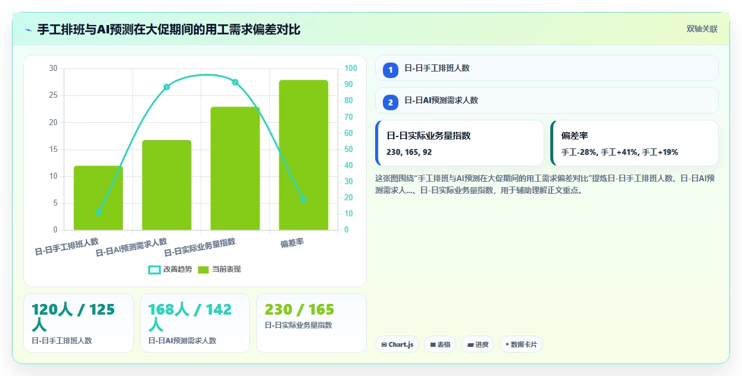Click the 230 / 165 stat value
This screenshot has width=742, height=376.
(x=300, y=310)
